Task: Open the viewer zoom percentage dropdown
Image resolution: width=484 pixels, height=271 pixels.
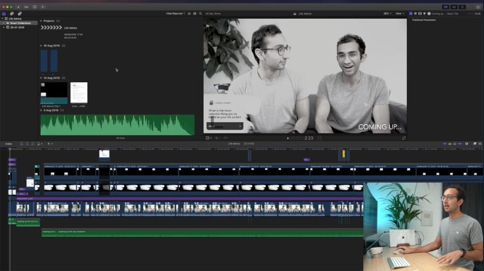Action: (387, 14)
